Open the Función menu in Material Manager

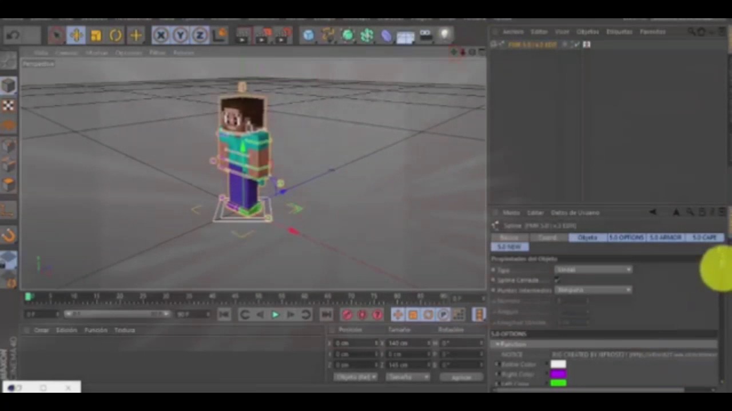click(x=96, y=330)
